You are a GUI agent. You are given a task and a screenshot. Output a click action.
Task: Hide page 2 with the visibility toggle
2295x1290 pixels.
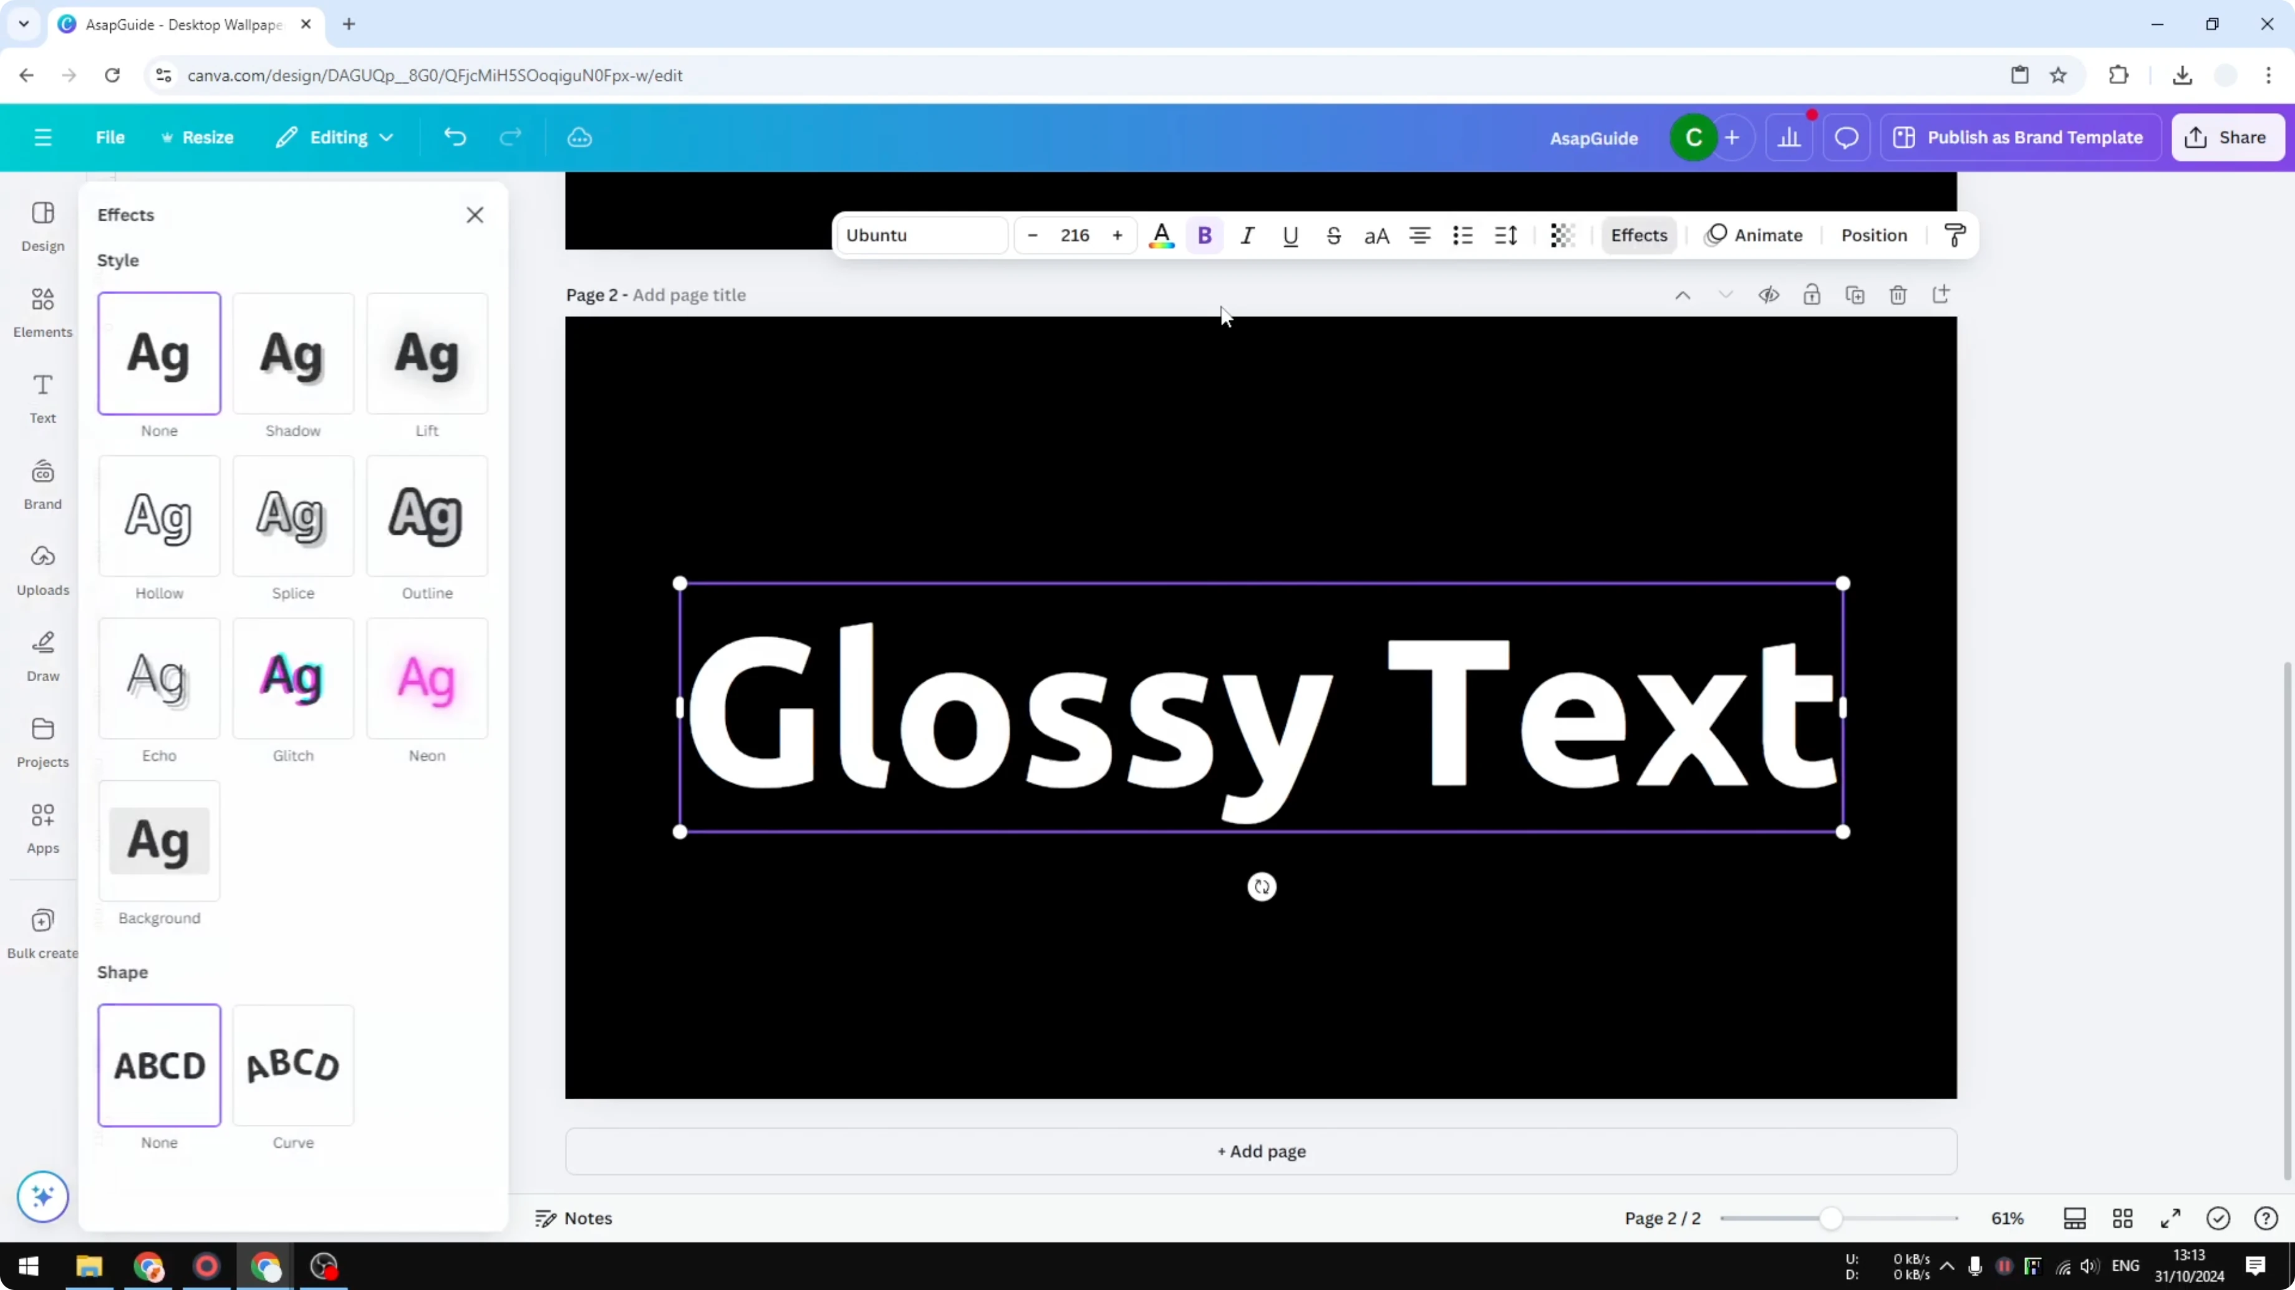(1769, 295)
